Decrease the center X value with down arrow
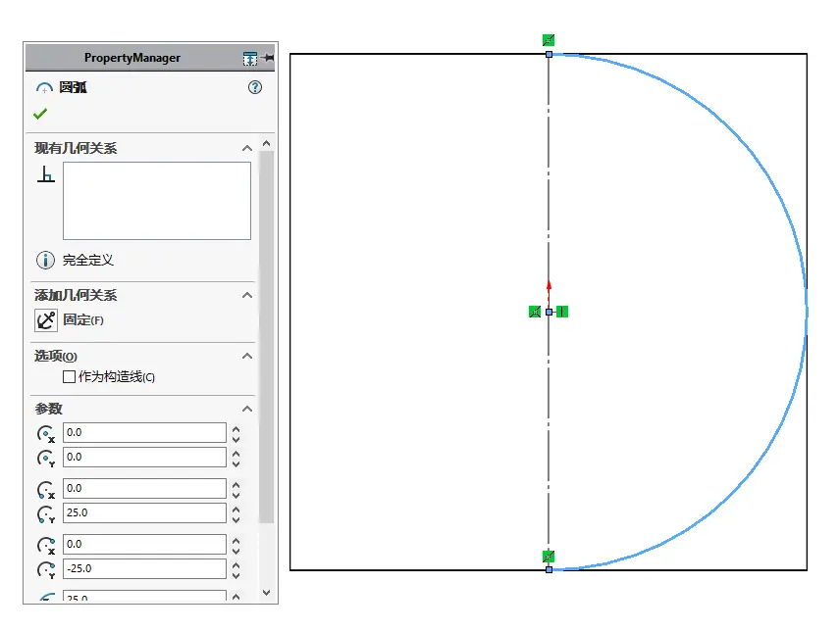 [x=236, y=438]
